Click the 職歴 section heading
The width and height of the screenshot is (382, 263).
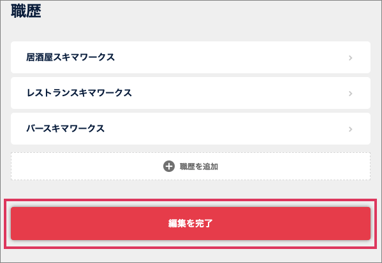tap(26, 11)
